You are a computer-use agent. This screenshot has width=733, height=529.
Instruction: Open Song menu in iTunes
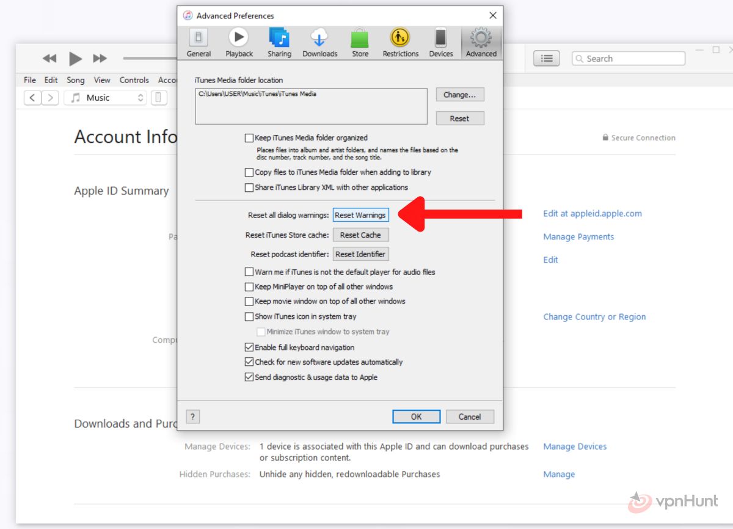pyautogui.click(x=76, y=80)
